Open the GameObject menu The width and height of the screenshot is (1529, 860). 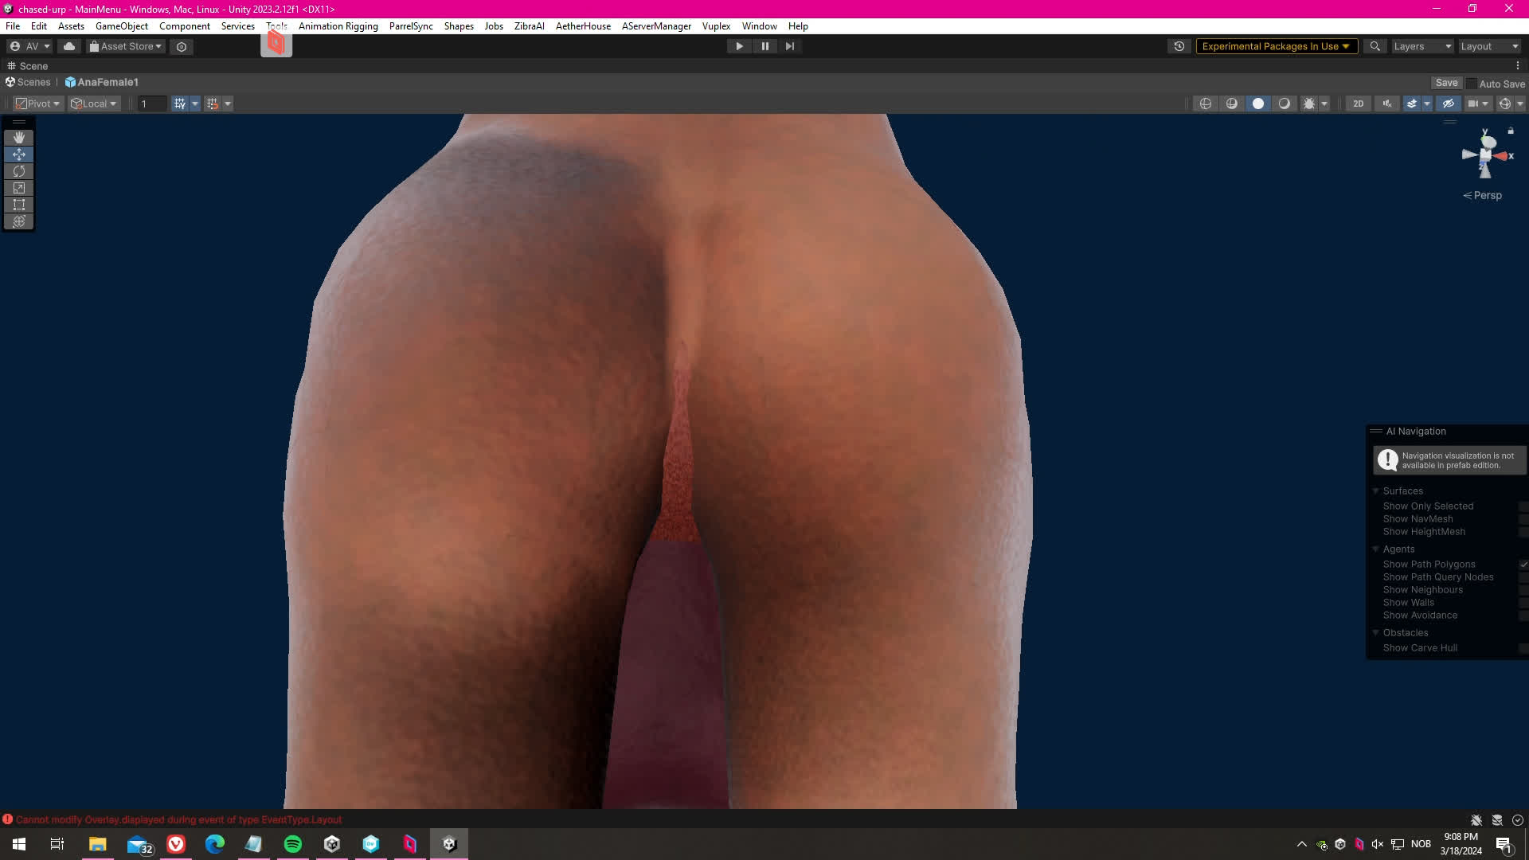point(121,26)
